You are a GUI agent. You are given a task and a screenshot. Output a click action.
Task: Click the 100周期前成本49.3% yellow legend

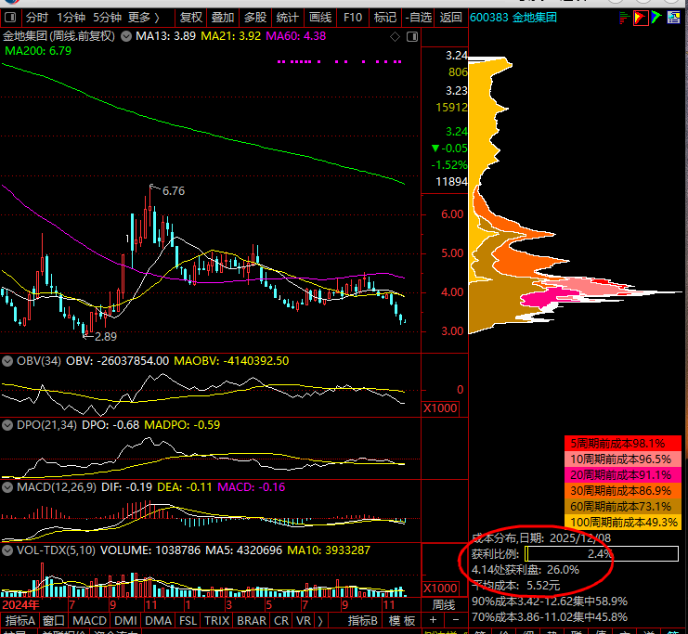(623, 522)
